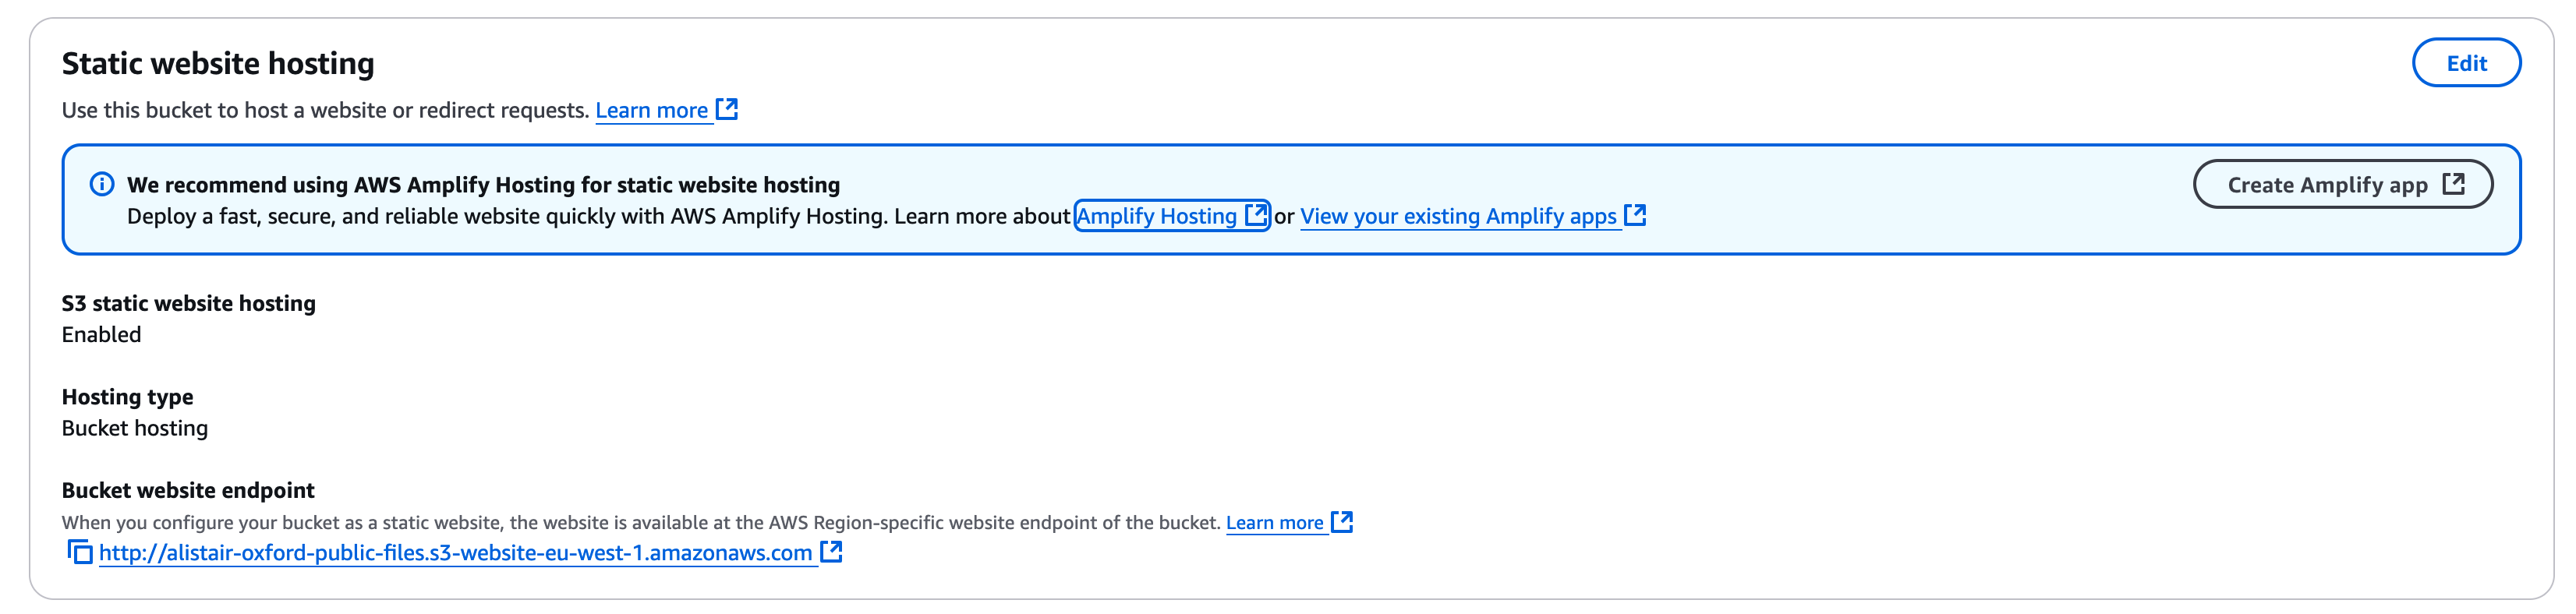Click Learn more about hosting a website
This screenshot has width=2576, height=614.
[652, 109]
